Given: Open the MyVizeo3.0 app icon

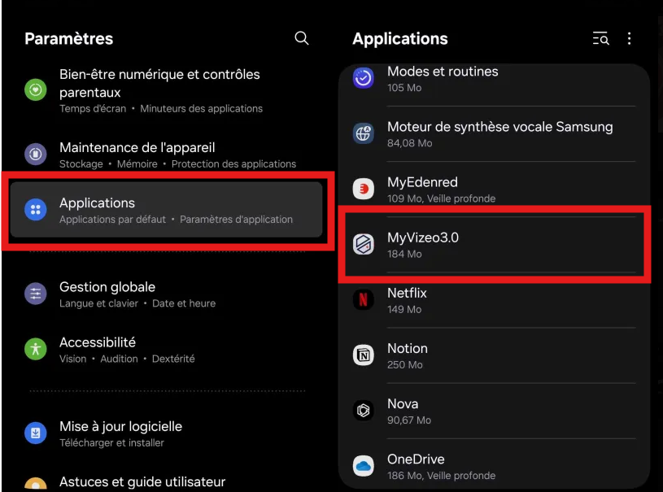Looking at the screenshot, I should (x=364, y=244).
